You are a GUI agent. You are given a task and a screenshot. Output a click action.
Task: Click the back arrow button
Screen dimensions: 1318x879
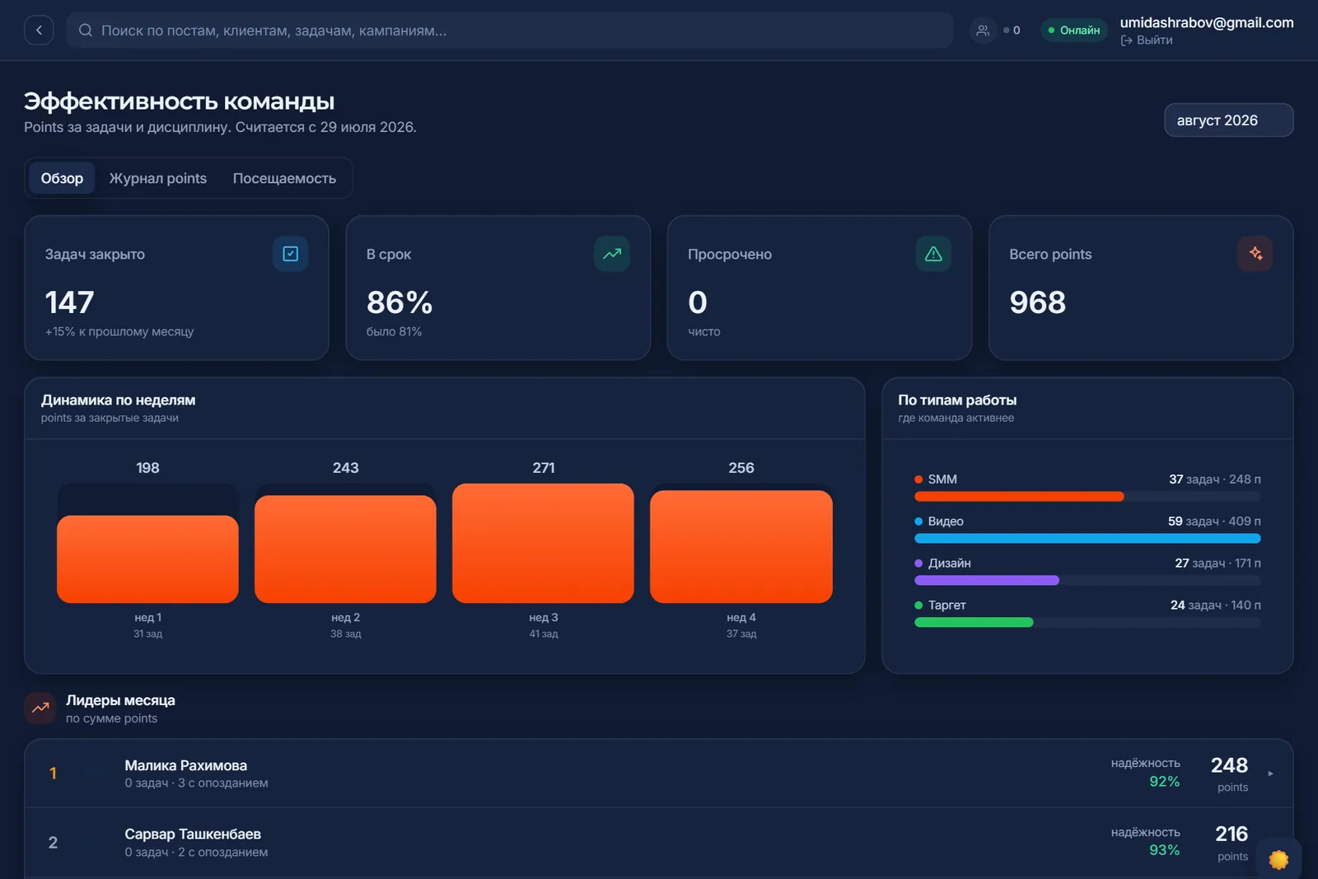(39, 30)
